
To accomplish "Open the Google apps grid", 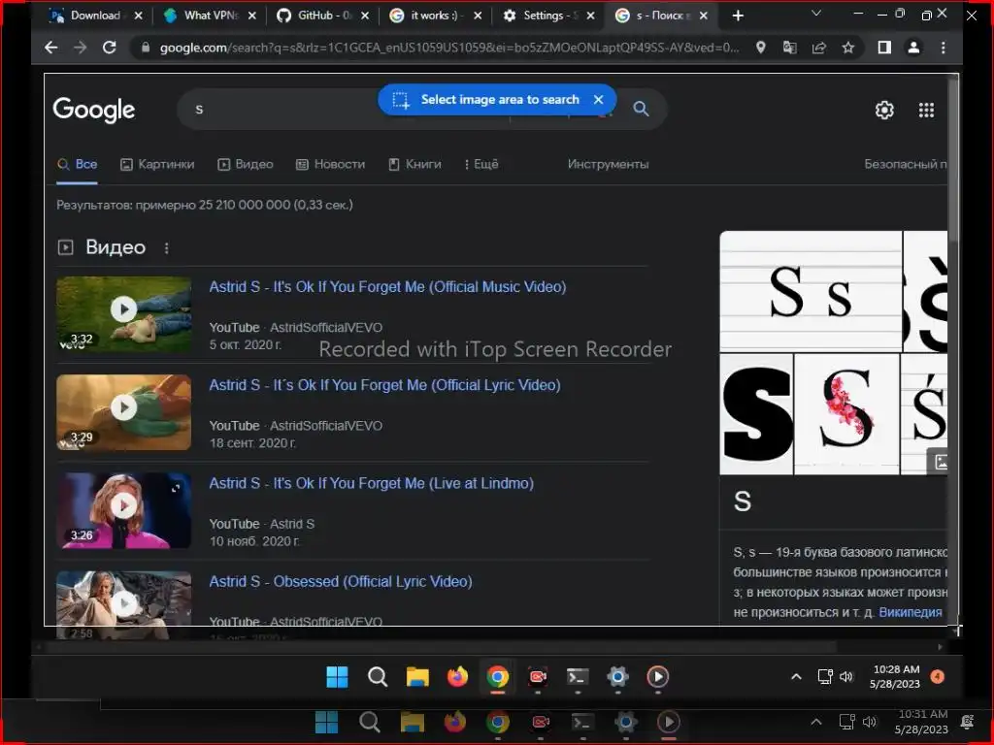I will (926, 111).
